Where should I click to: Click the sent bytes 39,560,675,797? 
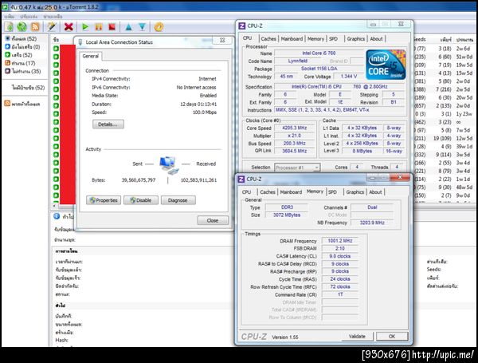(139, 180)
